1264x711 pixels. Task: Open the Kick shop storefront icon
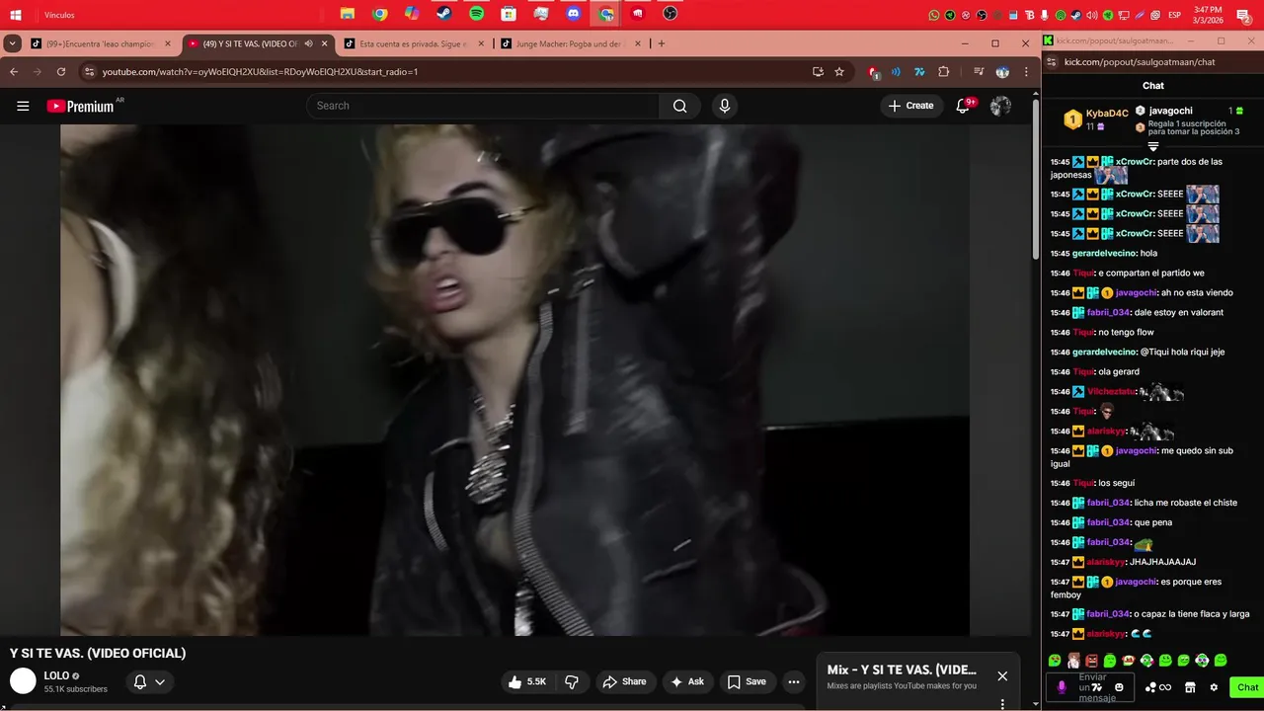[1190, 687]
